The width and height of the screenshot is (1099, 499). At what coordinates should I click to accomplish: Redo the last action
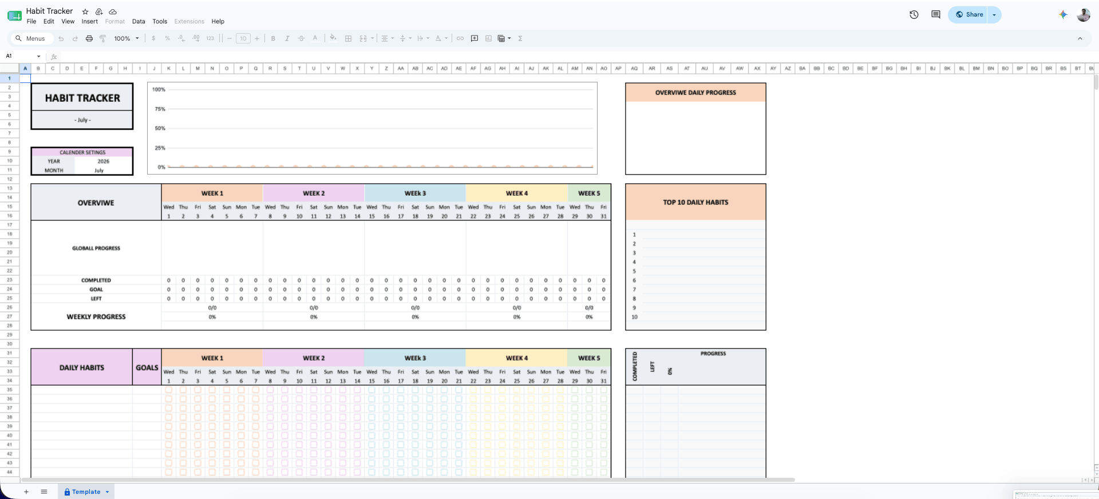(75, 38)
